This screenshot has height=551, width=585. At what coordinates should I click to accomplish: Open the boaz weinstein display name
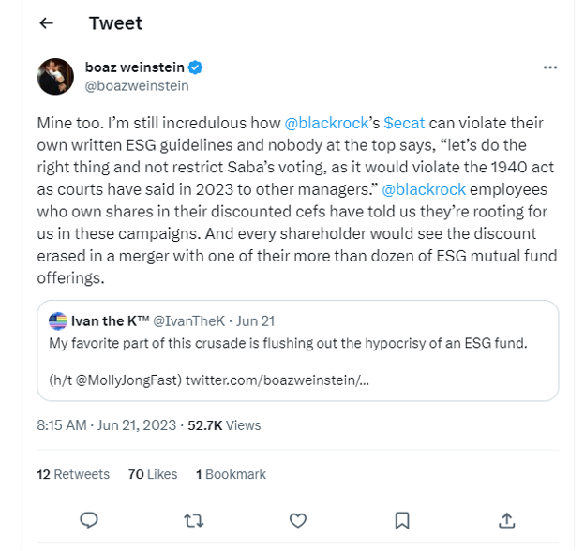point(135,67)
